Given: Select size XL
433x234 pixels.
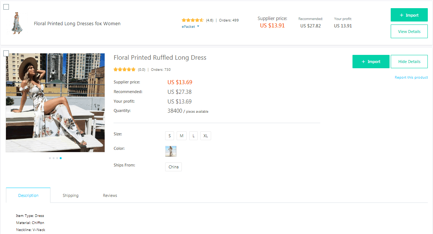Looking at the screenshot, I should [206, 136].
